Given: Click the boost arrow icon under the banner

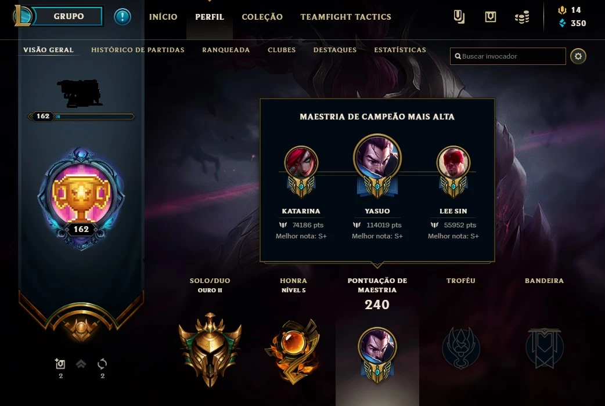Looking at the screenshot, I should tap(81, 364).
